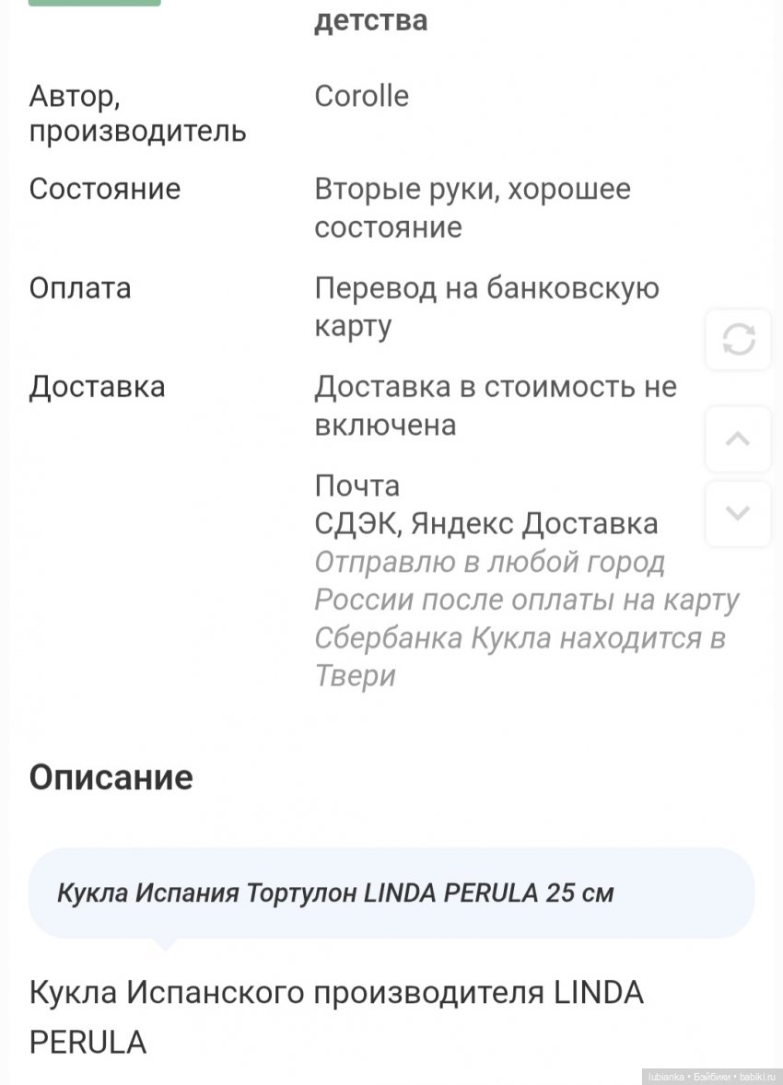Image resolution: width=783 pixels, height=1085 pixels.
Task: Click the "Автор, производитель" field label
Action: (x=137, y=113)
